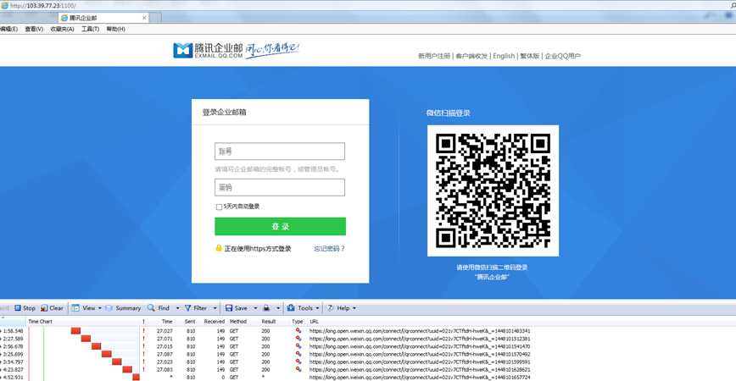
Task: Click the red time chart bar for 1:58.548
Action: tap(75, 331)
